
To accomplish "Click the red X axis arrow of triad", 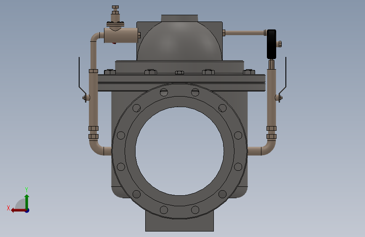I will [x=18, y=210].
